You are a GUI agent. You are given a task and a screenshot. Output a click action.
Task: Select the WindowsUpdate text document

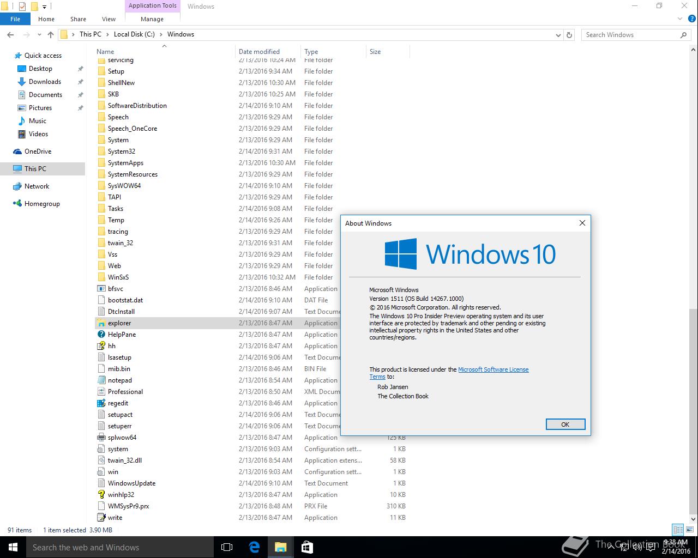131,483
